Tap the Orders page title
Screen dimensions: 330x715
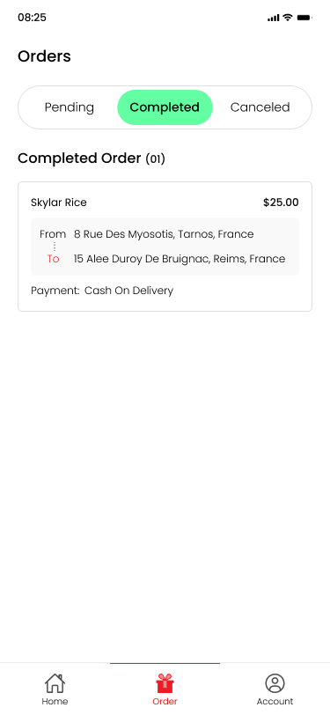click(44, 56)
